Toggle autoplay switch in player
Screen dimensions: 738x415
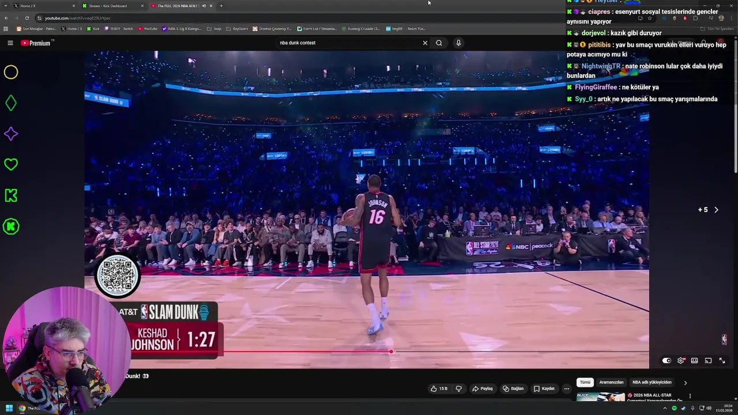(667, 360)
